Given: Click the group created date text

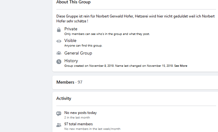Looking at the screenshot, I should 89,66.
